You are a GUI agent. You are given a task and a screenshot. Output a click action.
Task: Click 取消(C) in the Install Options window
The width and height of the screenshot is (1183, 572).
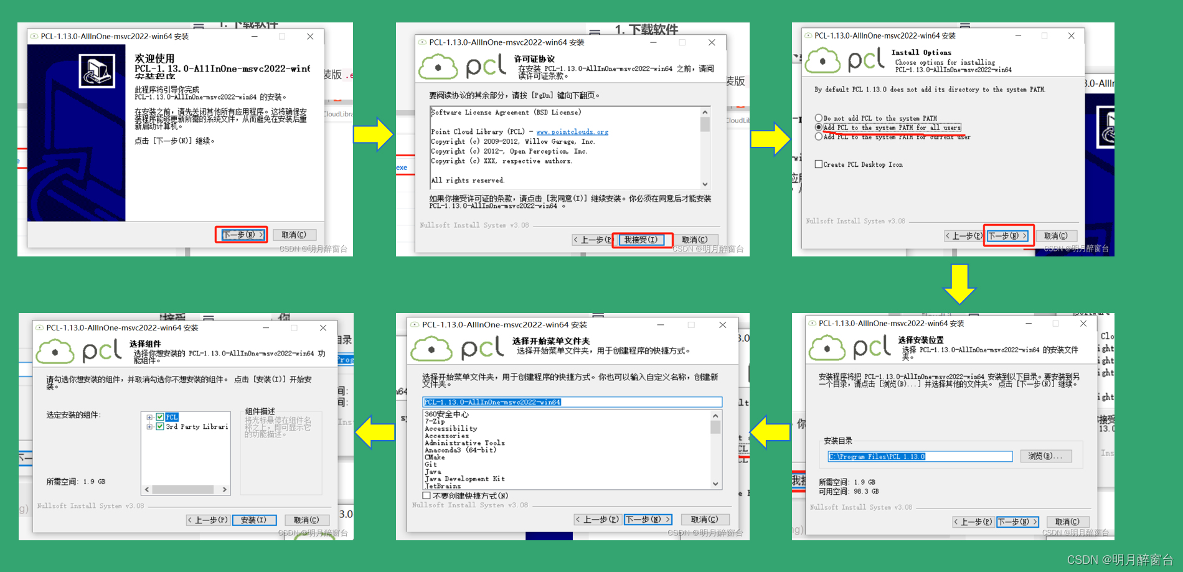pos(1056,236)
